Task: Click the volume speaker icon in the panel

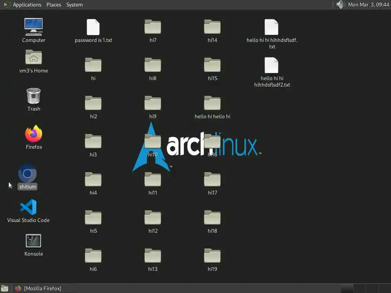Action: coord(340,5)
